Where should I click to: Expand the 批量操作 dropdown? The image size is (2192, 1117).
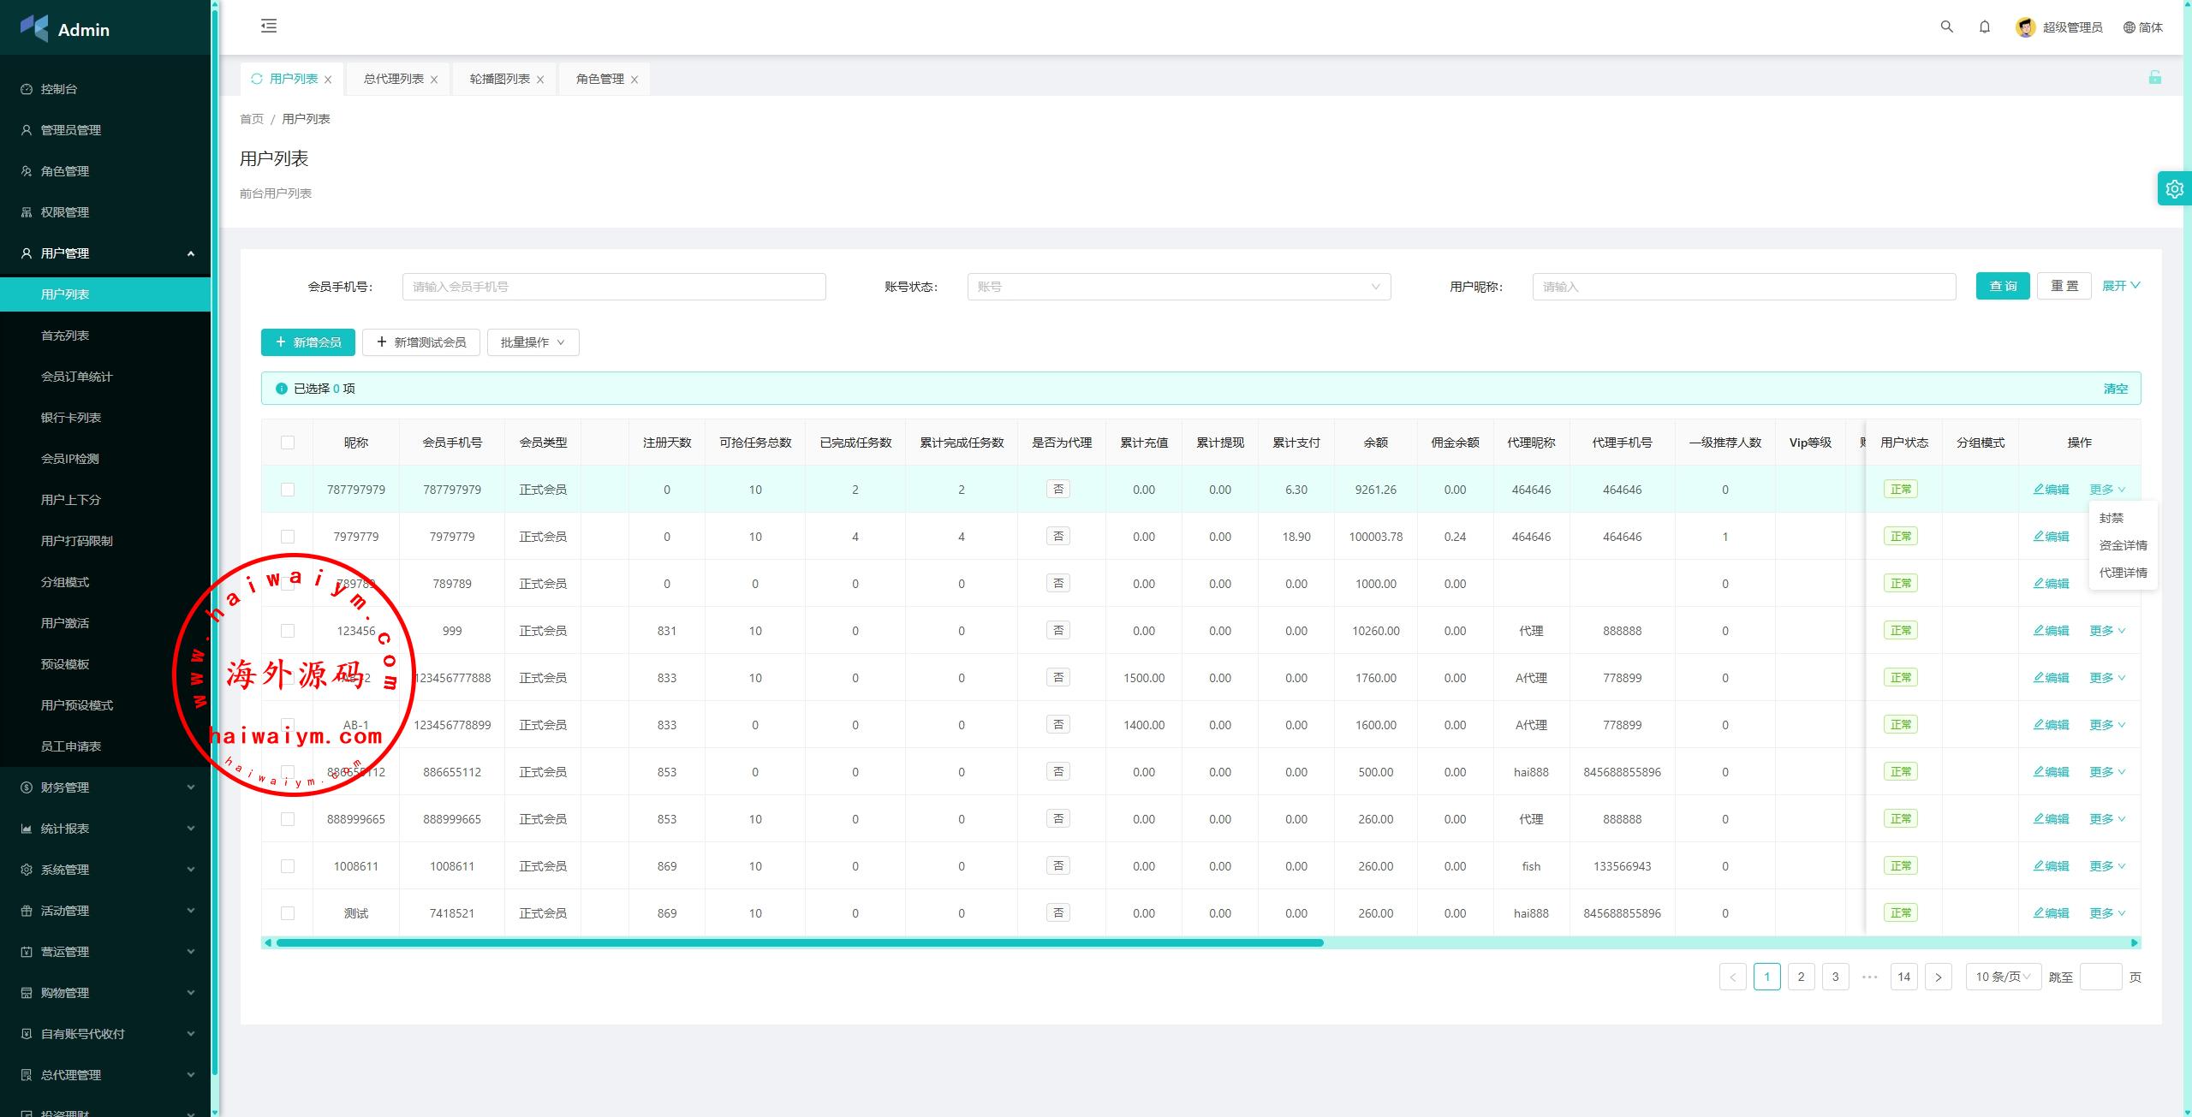(533, 342)
